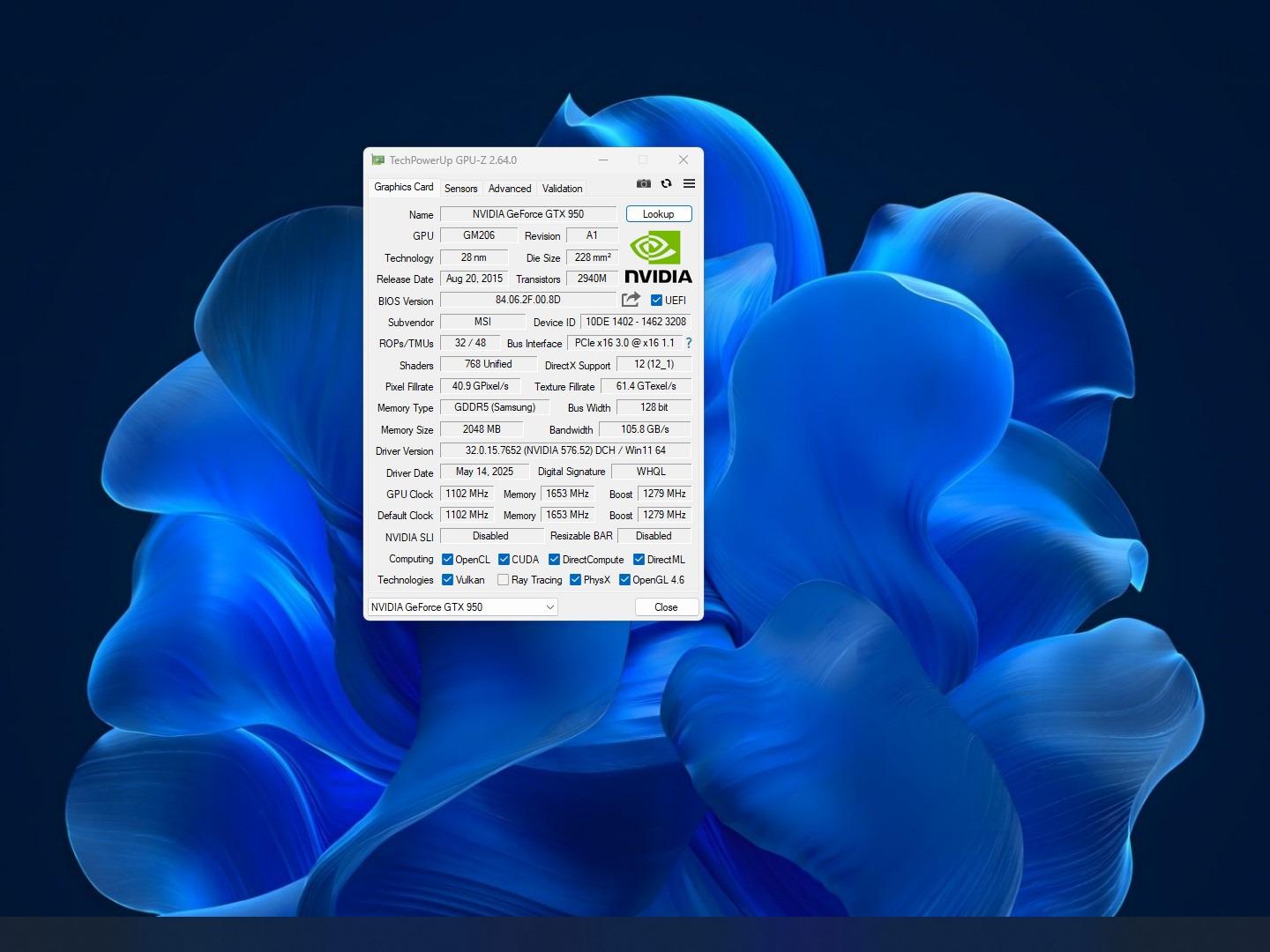Toggle the CUDA checkbox

click(x=504, y=560)
